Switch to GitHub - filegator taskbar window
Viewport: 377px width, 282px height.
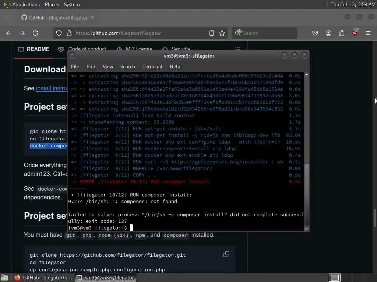point(43,278)
